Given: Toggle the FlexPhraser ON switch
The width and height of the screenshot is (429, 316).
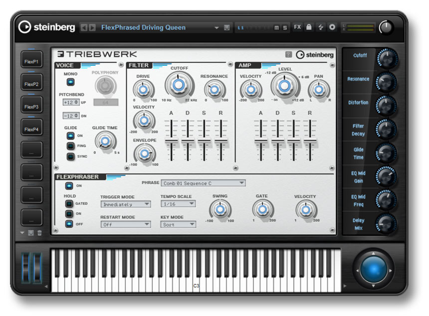Looking at the screenshot, I should (x=69, y=185).
